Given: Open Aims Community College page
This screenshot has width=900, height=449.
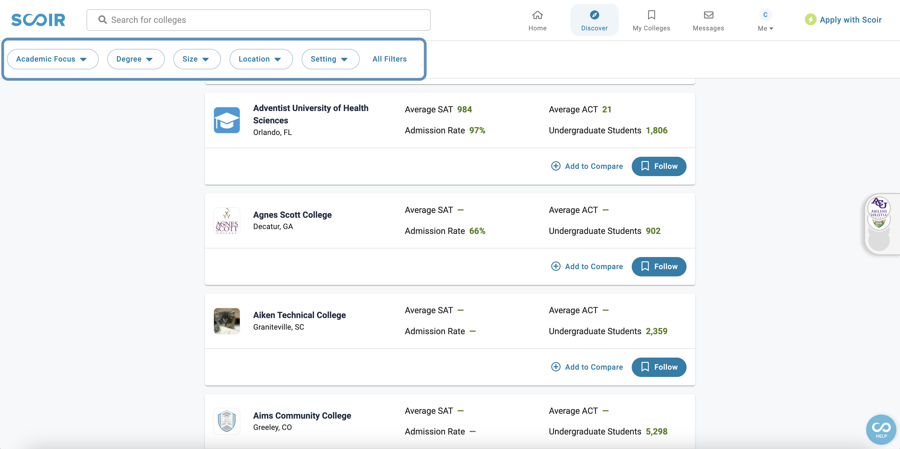Looking at the screenshot, I should pos(302,415).
